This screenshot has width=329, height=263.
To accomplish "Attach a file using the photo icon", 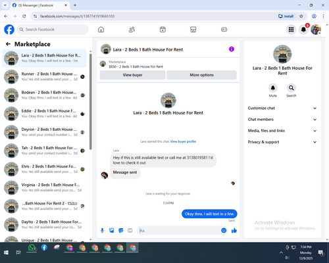I will point(112,230).
